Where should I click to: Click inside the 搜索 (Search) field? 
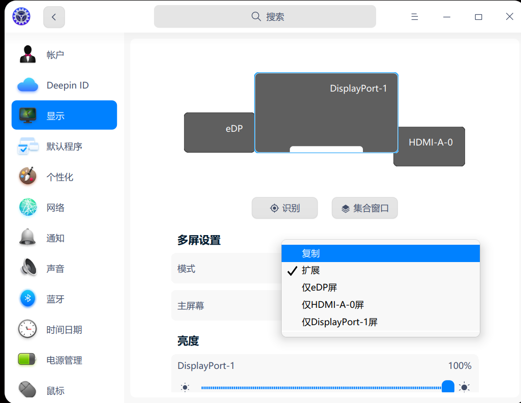click(x=265, y=16)
